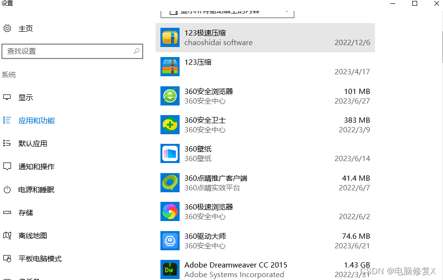Click the 360驱动大师 app name

pyautogui.click(x=205, y=236)
